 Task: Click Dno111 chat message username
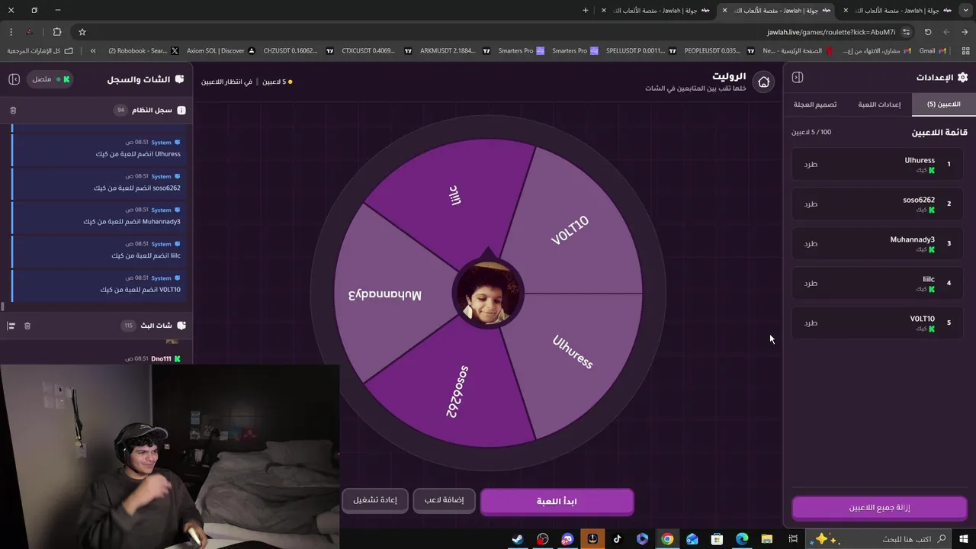pos(161,358)
